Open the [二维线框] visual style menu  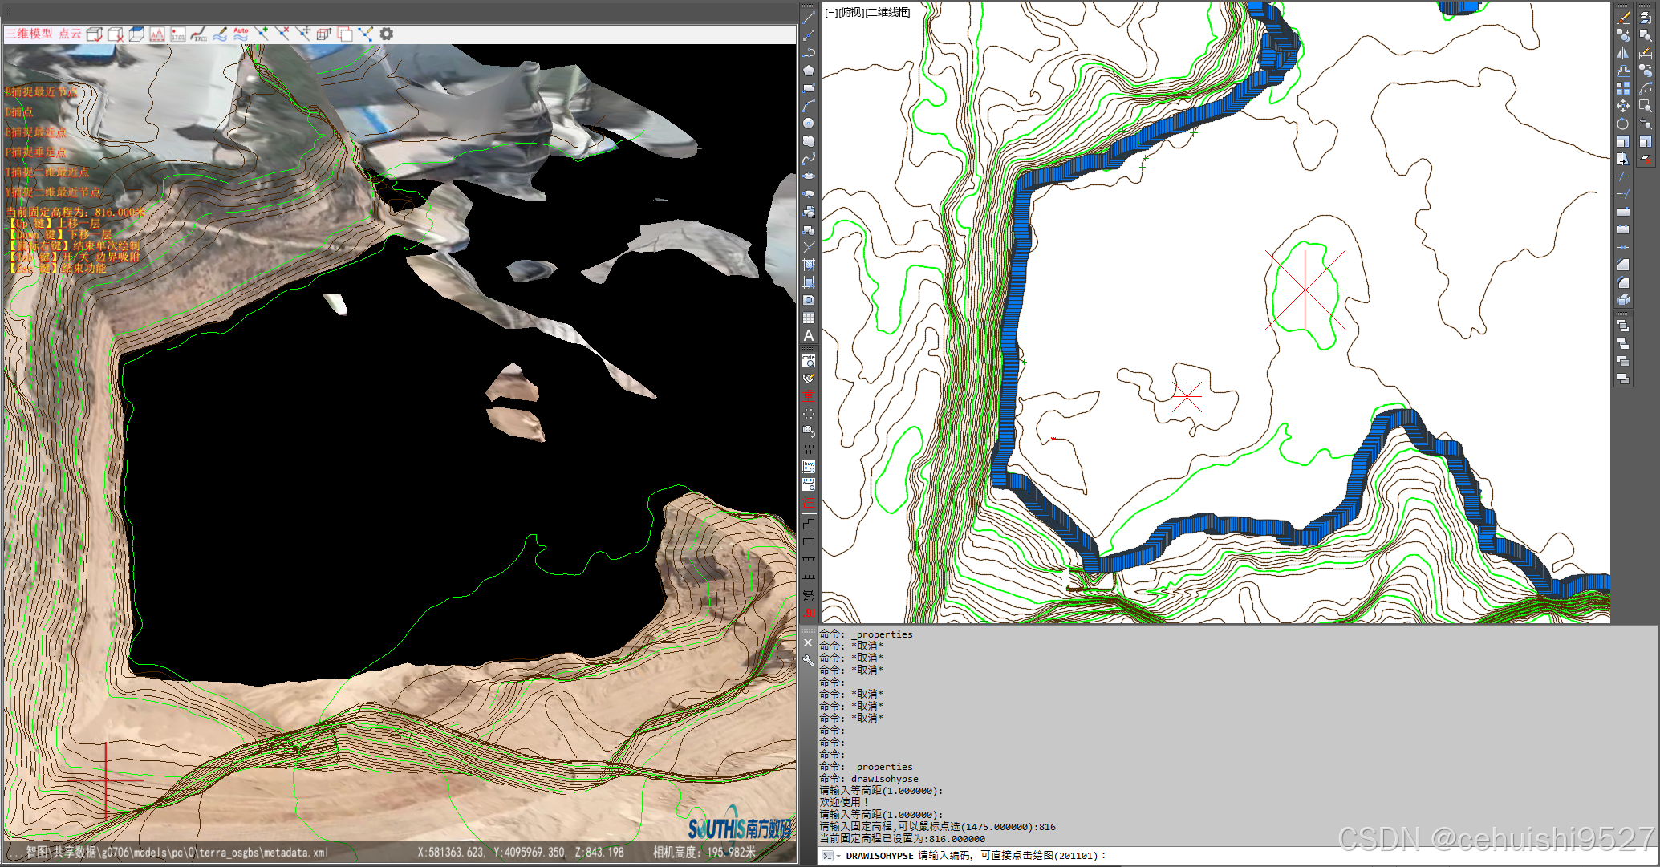tap(888, 12)
